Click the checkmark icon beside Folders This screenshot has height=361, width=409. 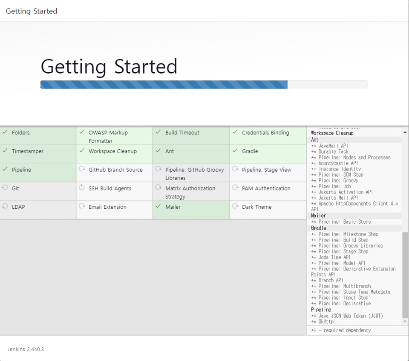click(5, 132)
